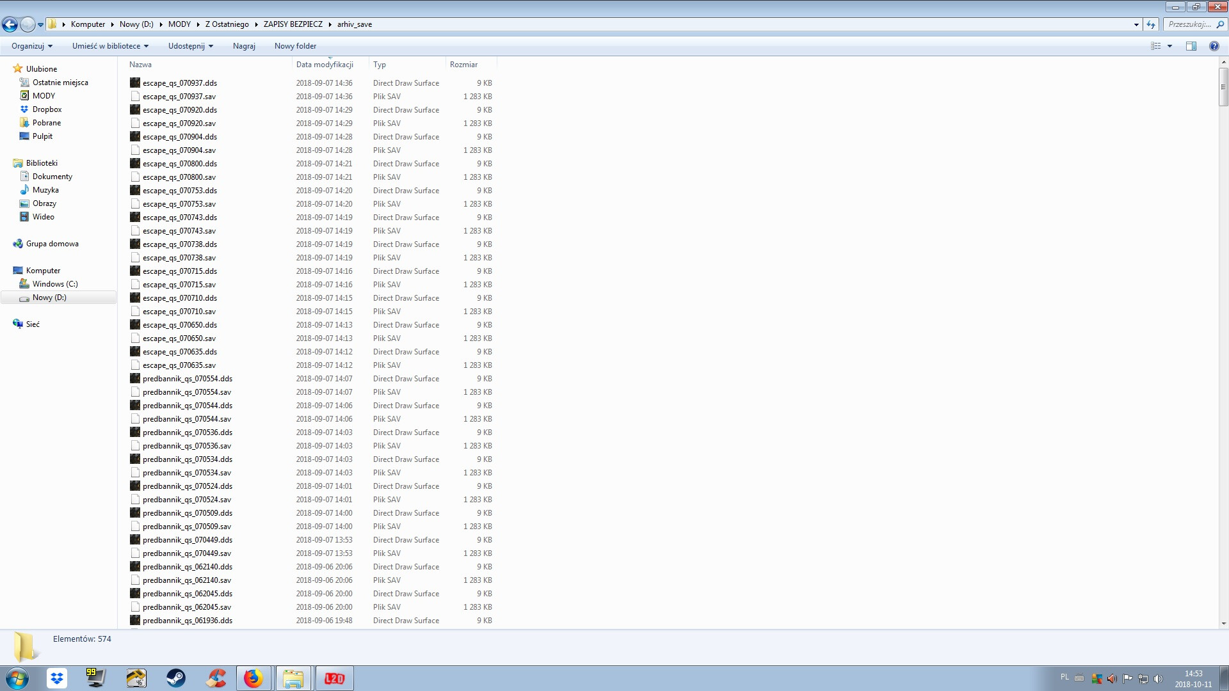Sort files by Rozmiar column header
Viewport: 1229px width, 691px height.
[463, 65]
